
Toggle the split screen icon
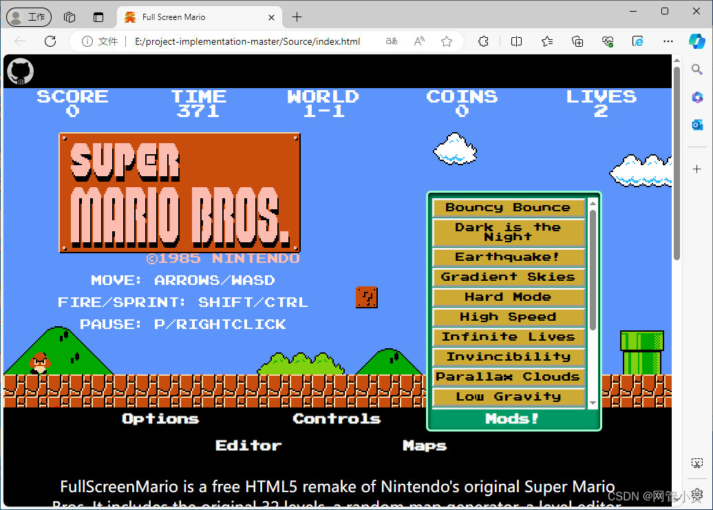point(516,41)
